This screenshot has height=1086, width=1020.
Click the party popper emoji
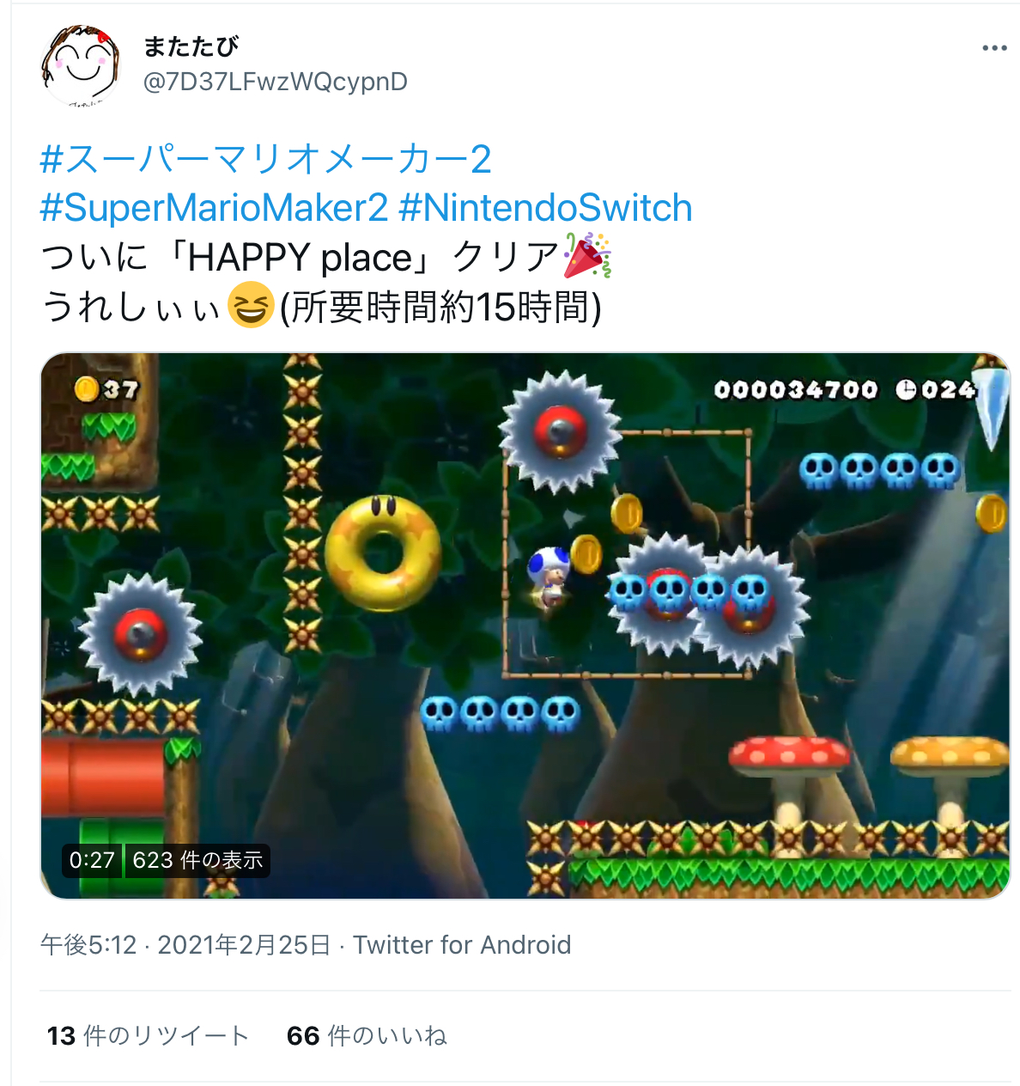(587, 256)
